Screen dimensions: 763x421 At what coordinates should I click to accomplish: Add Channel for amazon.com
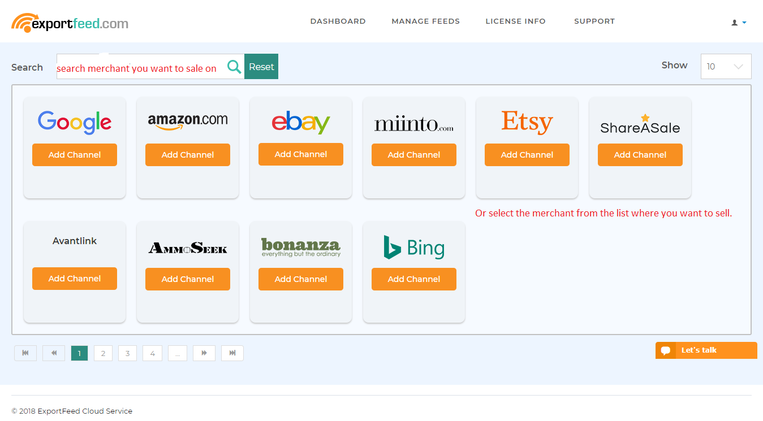188,155
